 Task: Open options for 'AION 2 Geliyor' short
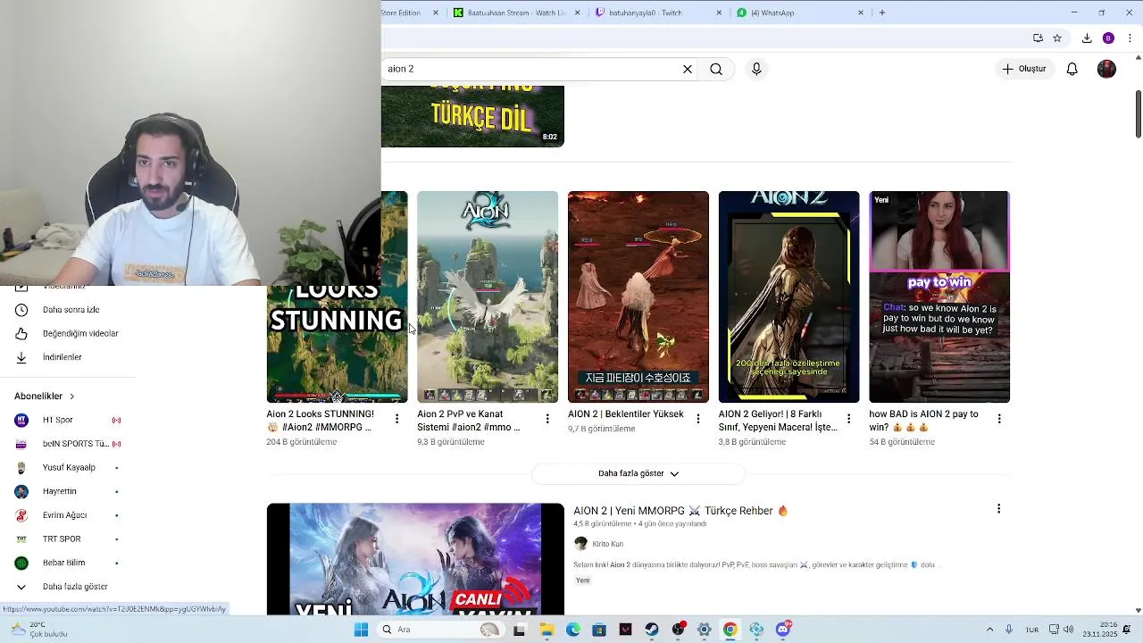(x=848, y=418)
